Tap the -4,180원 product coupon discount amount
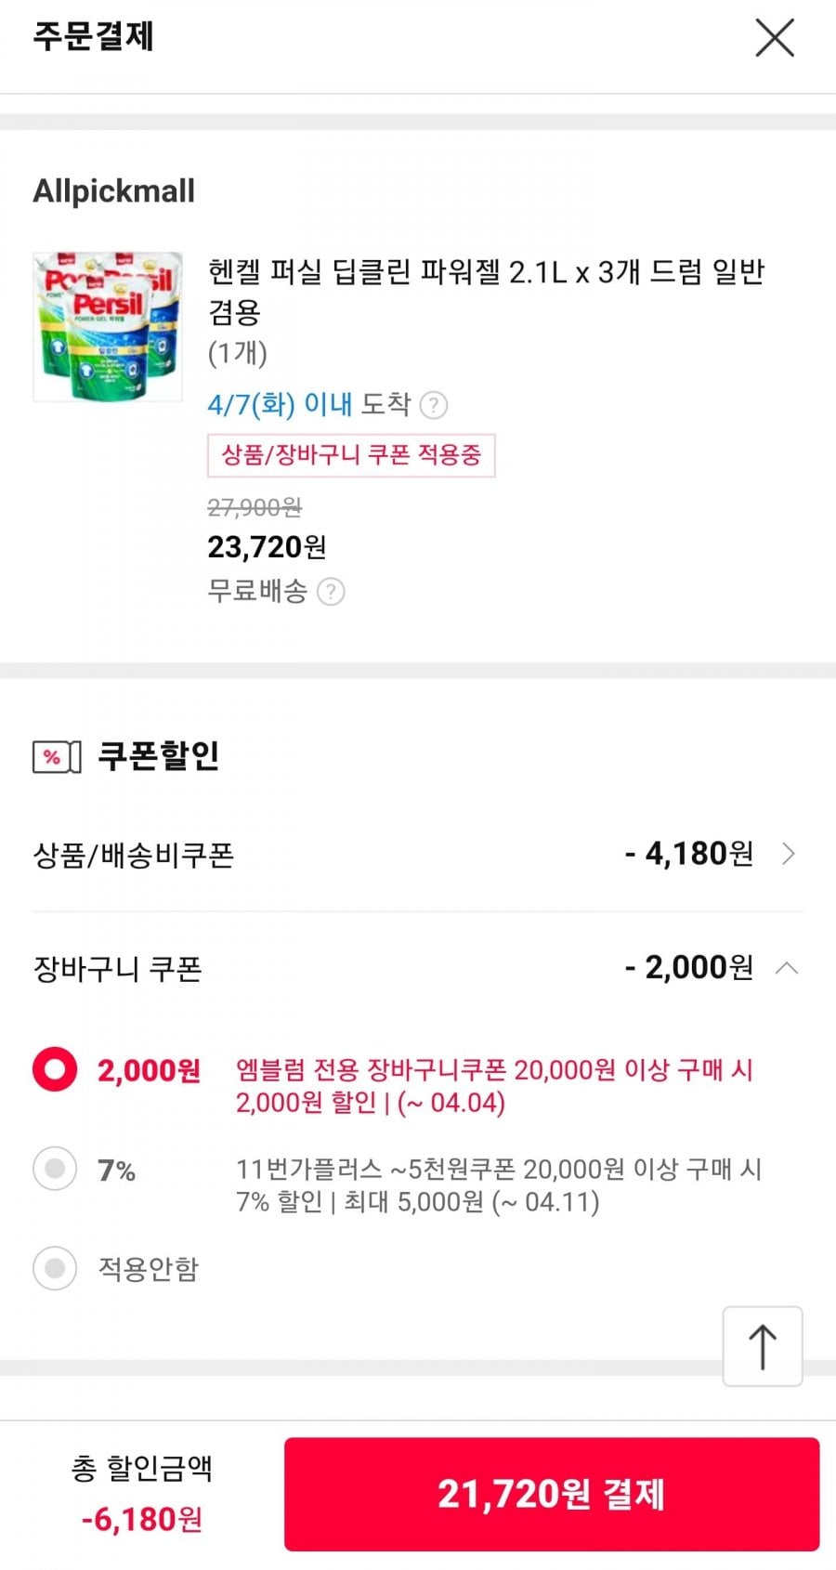This screenshot has height=1570, width=836. 689,854
